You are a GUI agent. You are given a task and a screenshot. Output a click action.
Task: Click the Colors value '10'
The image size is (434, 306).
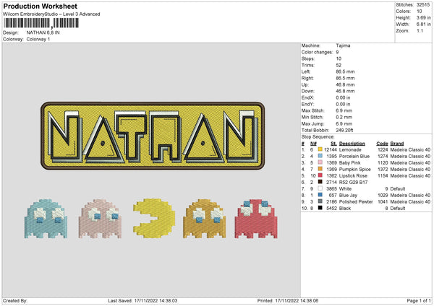(420, 12)
